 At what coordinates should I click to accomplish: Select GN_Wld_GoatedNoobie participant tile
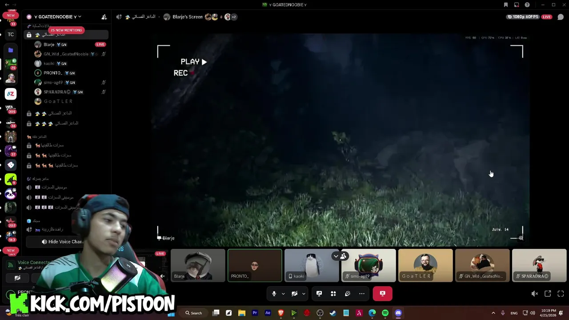pyautogui.click(x=482, y=265)
